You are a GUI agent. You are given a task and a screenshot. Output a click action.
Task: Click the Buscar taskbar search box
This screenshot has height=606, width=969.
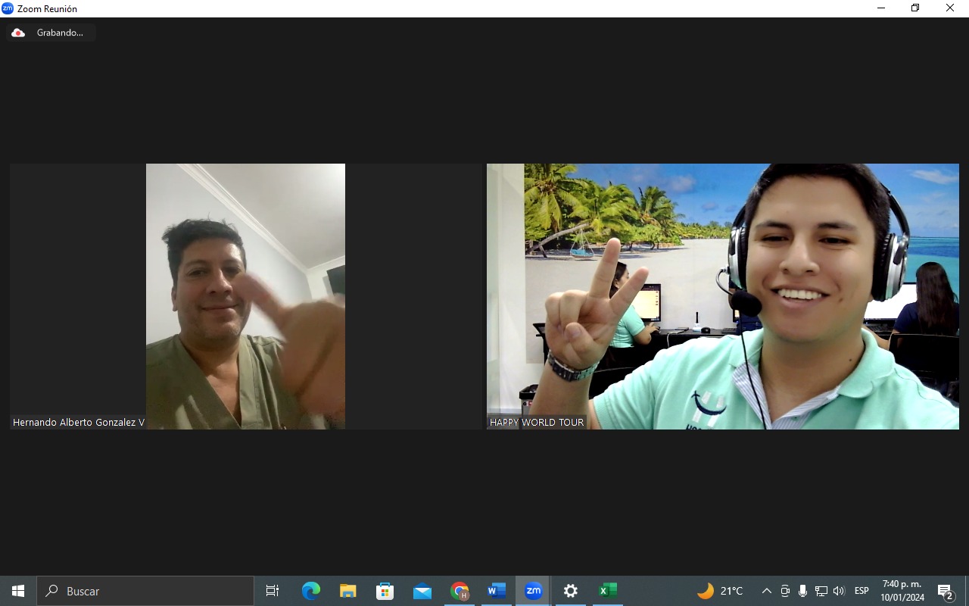point(145,591)
